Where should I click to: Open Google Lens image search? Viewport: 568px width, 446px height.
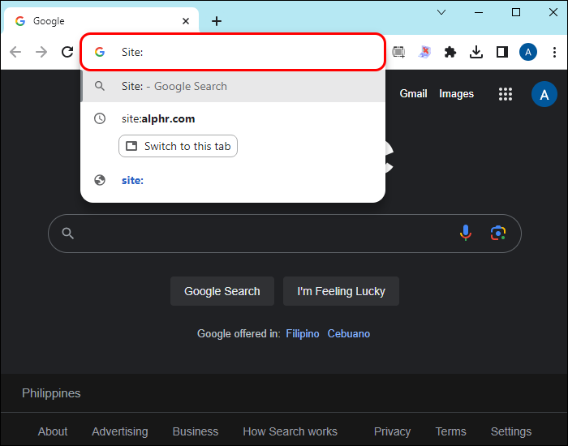pos(497,234)
